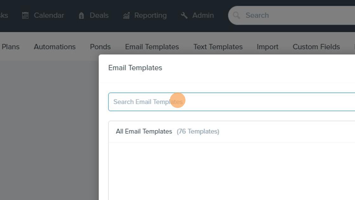Click the Calendar icon in top navigation
This screenshot has height=200, width=355.
[x=25, y=16]
